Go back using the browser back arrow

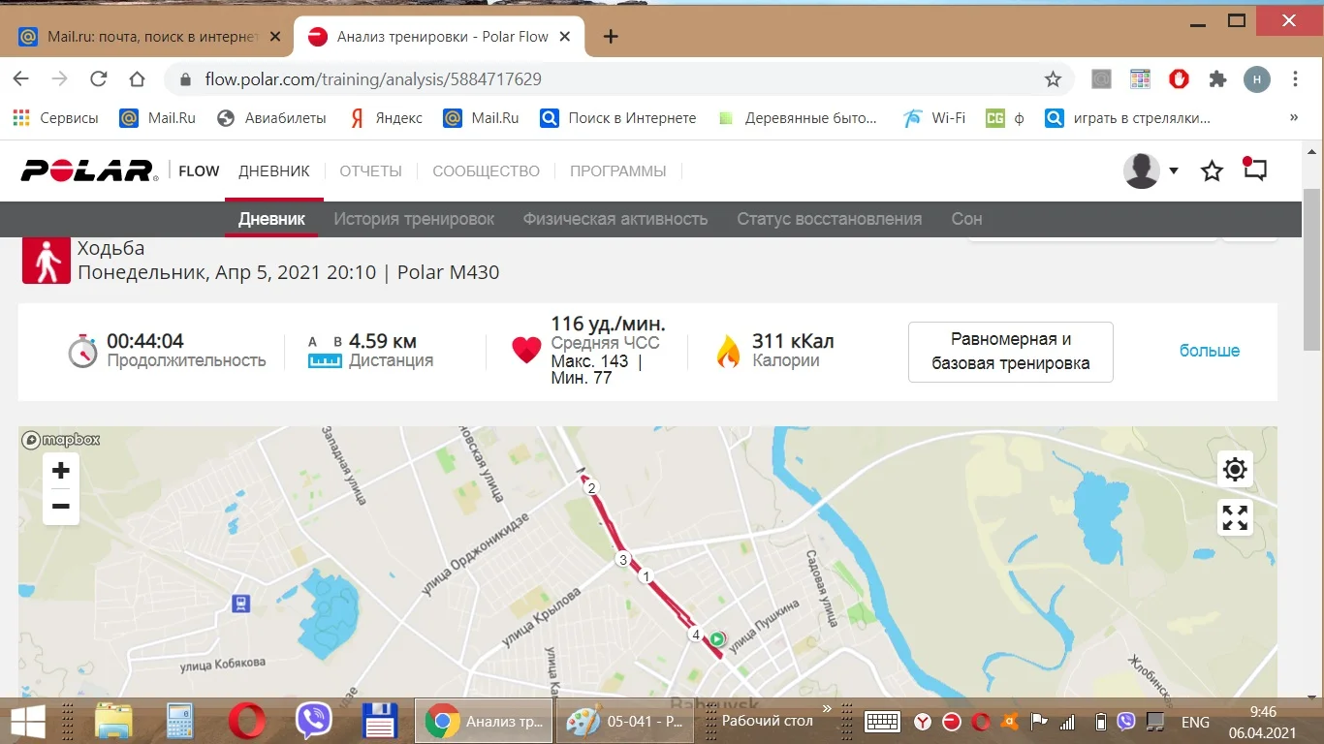click(21, 79)
